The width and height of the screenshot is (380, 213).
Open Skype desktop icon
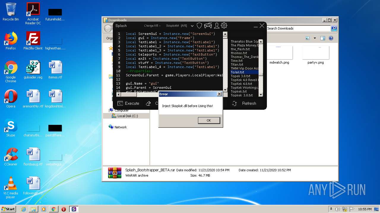coord(11,128)
